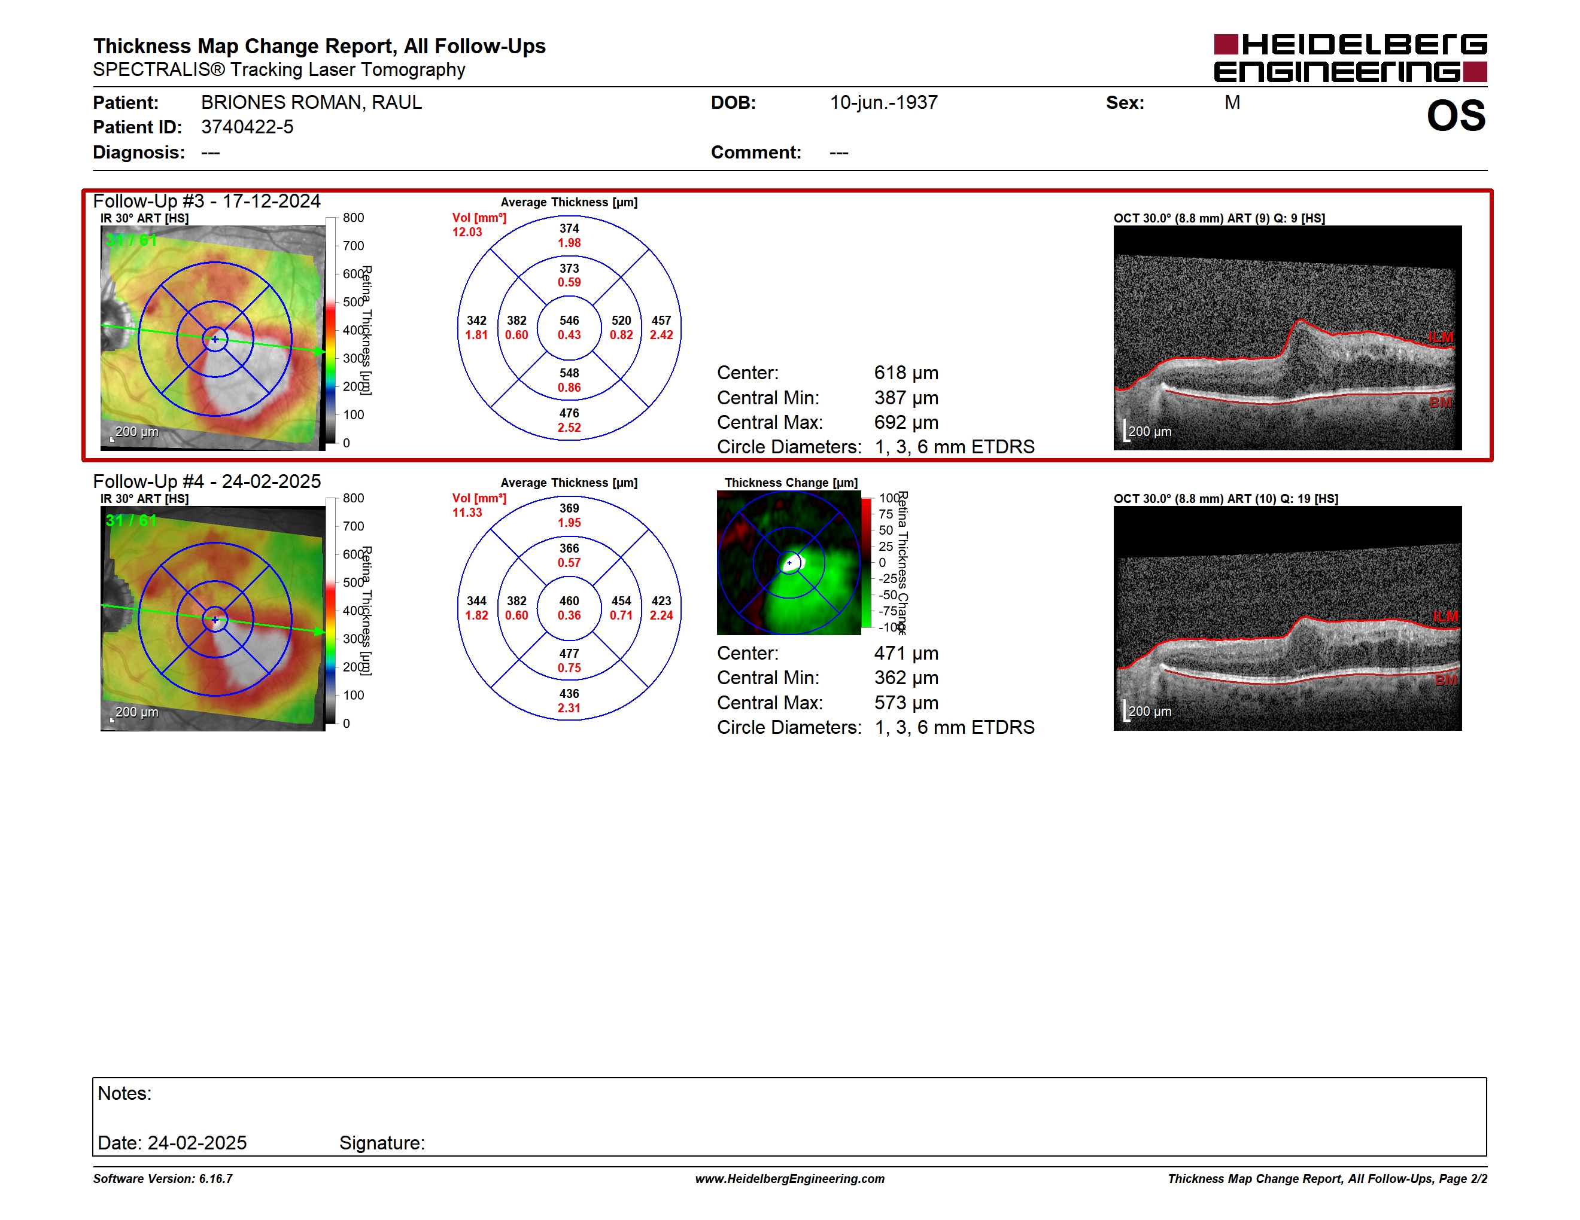Click Follow-Up #3 outer inferior value 476
1580x1220 pixels.
pyautogui.click(x=569, y=413)
